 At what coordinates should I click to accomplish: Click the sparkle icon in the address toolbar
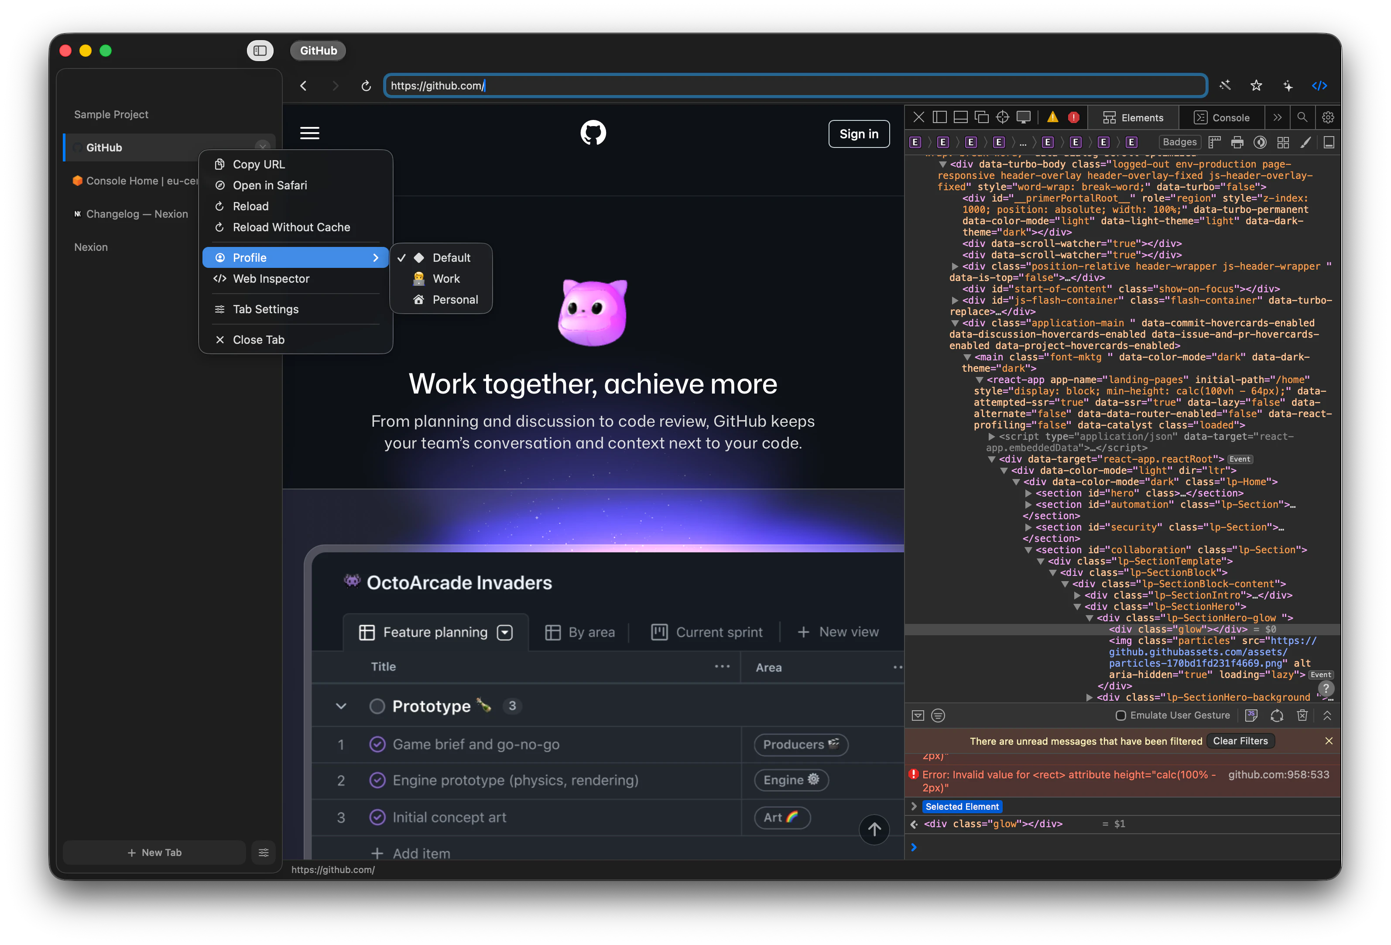(x=1288, y=86)
